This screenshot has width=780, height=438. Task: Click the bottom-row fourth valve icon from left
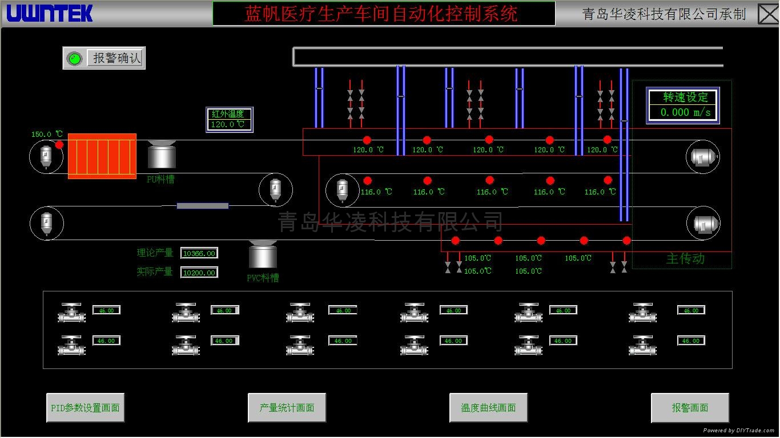[x=414, y=345]
